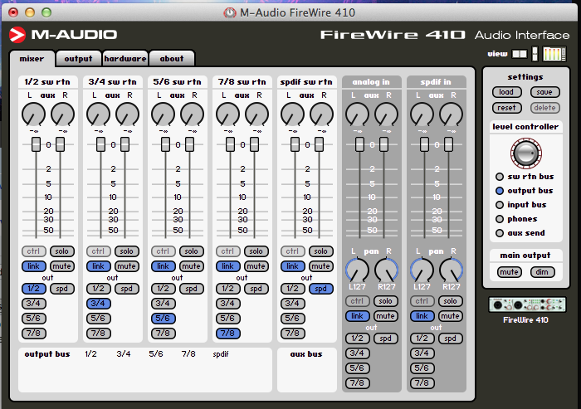
Task: Switch to the output tab
Action: (x=78, y=59)
